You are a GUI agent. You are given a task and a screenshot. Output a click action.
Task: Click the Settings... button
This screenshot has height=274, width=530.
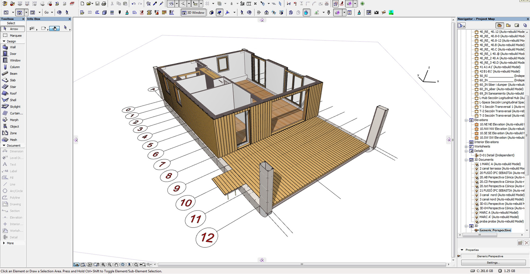click(x=493, y=263)
